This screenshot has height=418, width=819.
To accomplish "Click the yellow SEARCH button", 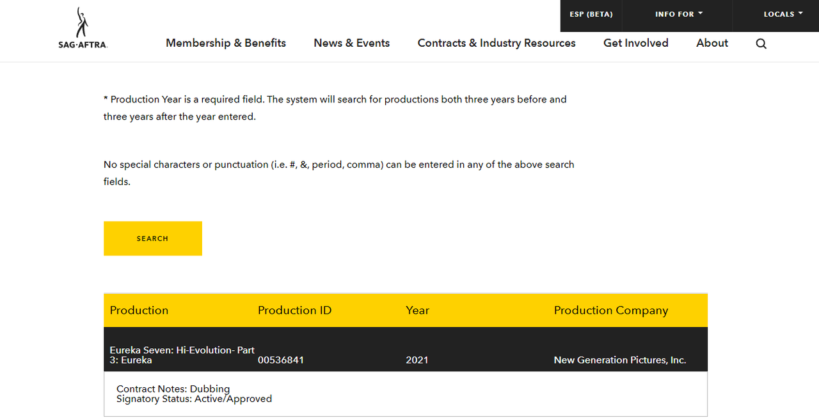I will 153,239.
